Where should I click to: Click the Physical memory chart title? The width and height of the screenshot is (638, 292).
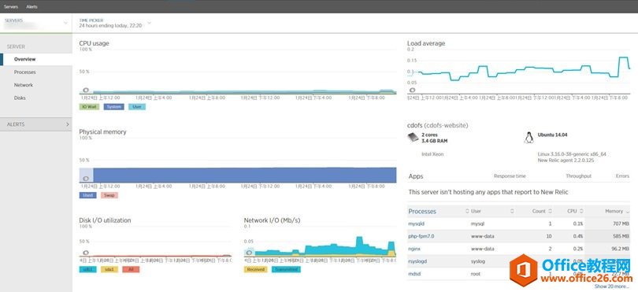click(x=102, y=131)
